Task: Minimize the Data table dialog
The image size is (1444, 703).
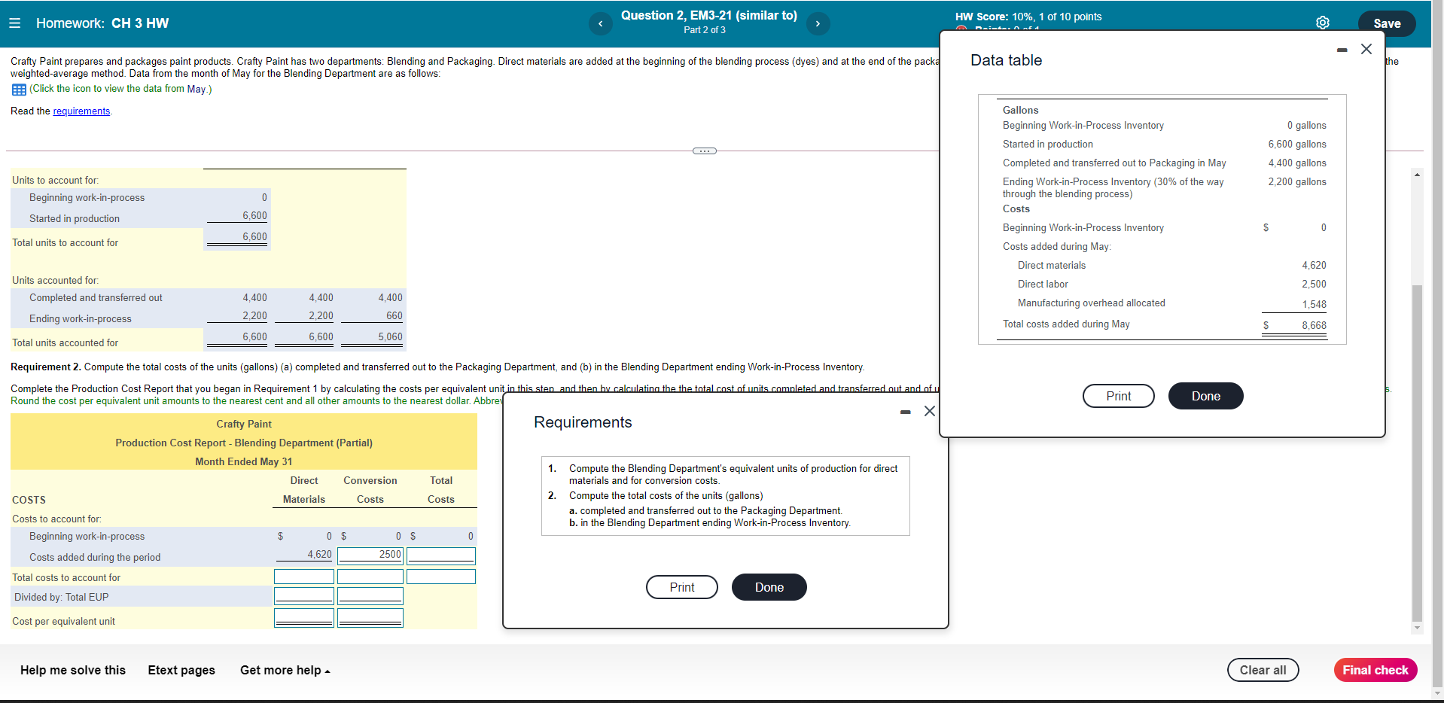Action: [1342, 50]
